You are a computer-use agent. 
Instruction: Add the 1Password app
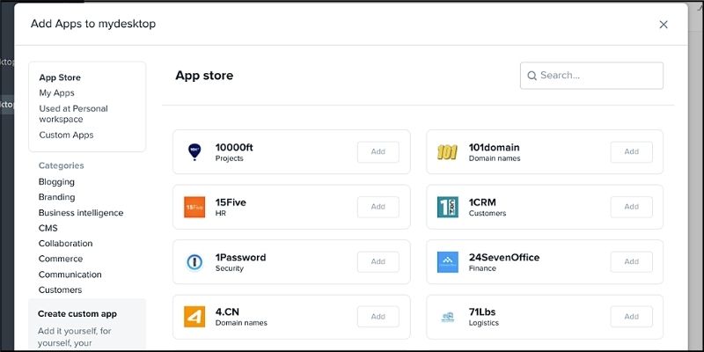(378, 261)
